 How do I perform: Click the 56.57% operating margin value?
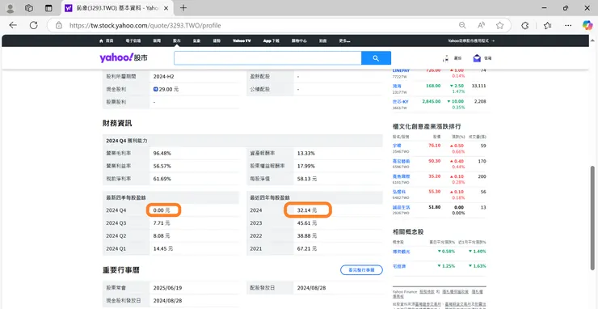162,166
